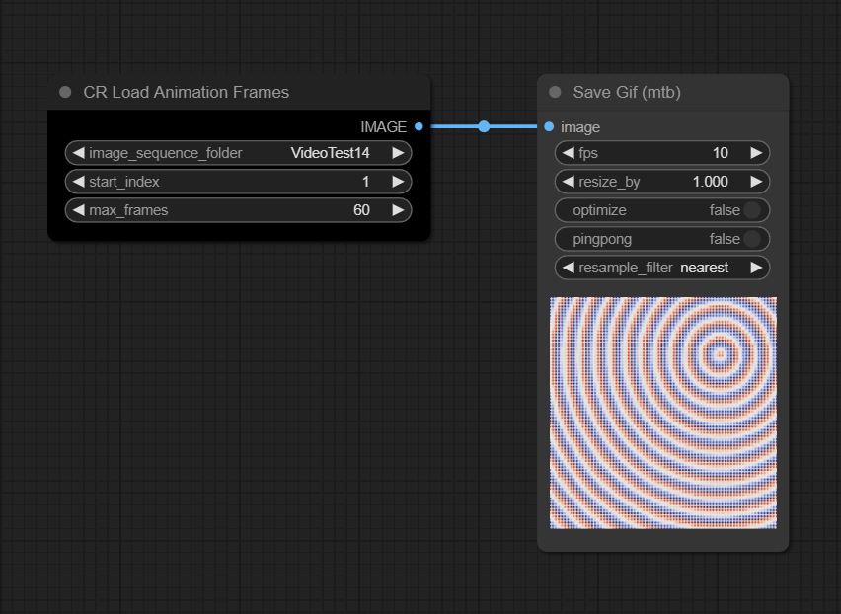
Task: Increase resize_by with right arrow
Action: [x=756, y=182]
